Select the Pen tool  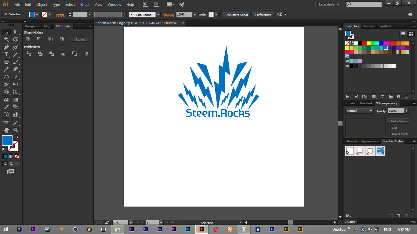point(6,47)
